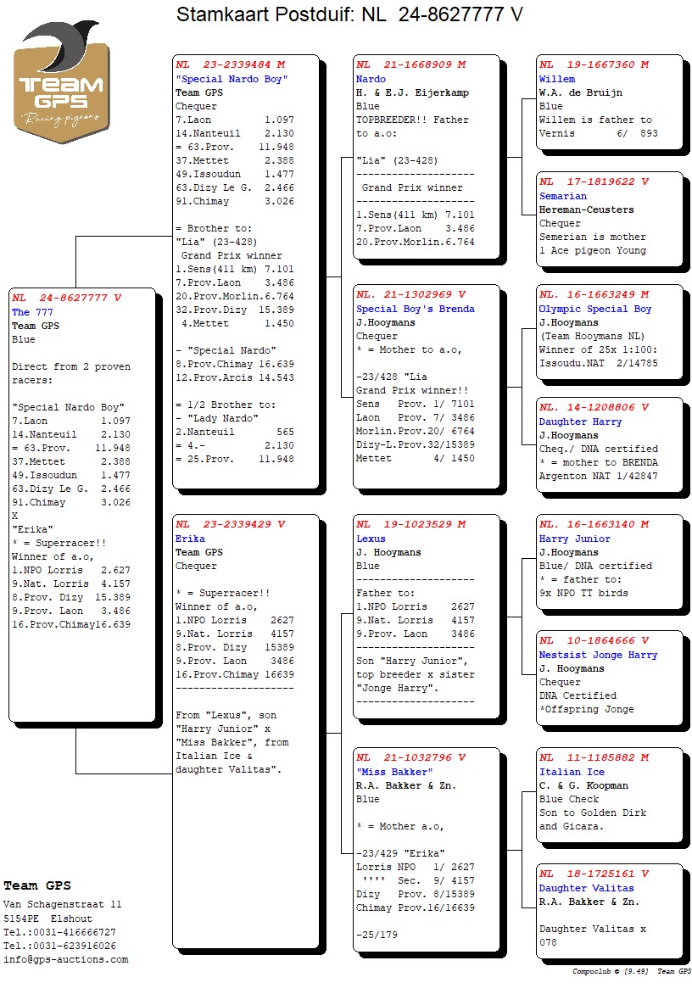Screen dimensions: 692x994
Task: Click the Nardo pigeon name
Action: pyautogui.click(x=371, y=80)
